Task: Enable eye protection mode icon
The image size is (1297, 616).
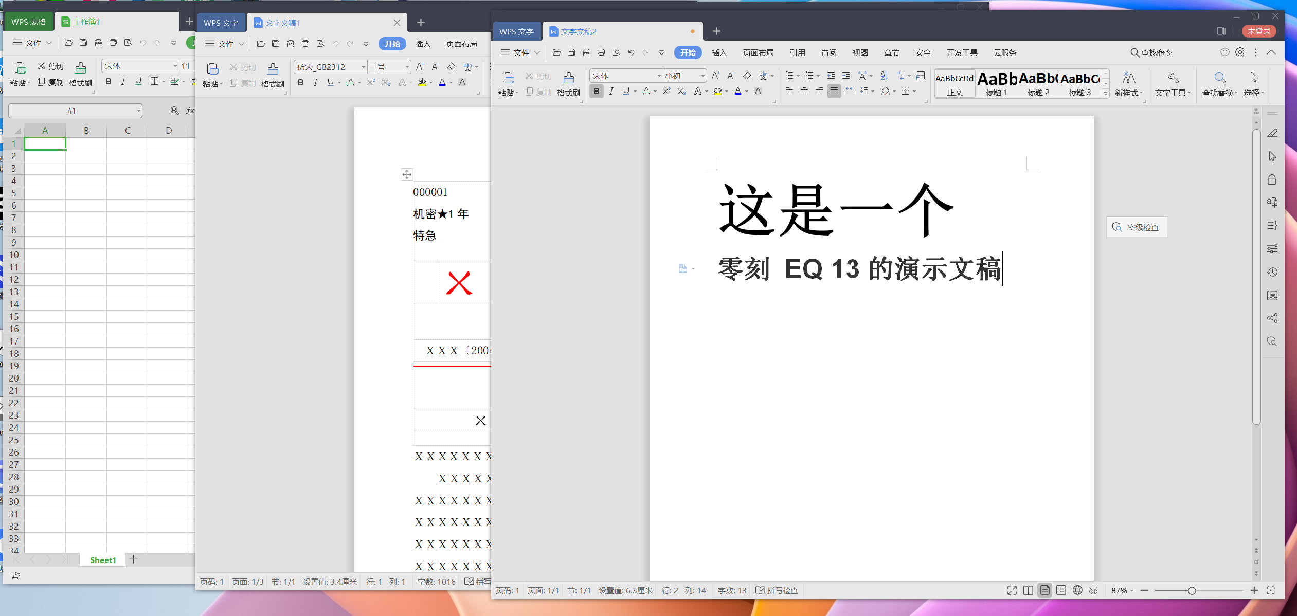Action: [x=1093, y=590]
